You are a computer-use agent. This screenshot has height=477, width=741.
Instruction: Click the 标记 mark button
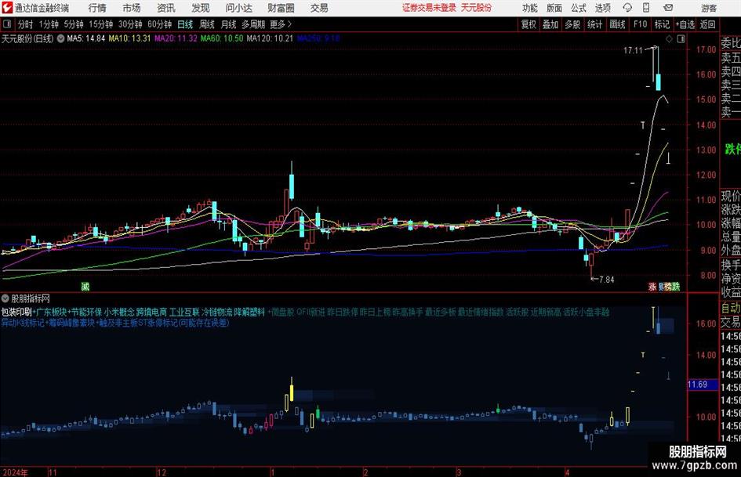pos(662,24)
